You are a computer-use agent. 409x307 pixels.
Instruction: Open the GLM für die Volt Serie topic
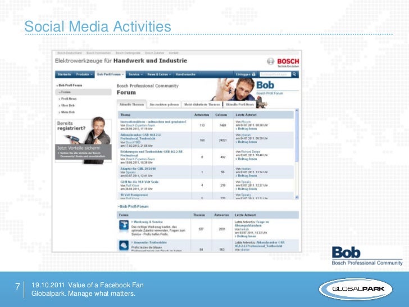pyautogui.click(x=139, y=182)
